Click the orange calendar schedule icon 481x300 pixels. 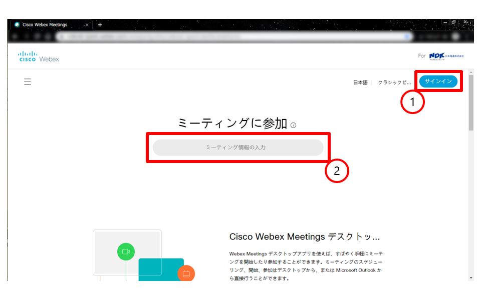[x=186, y=273]
